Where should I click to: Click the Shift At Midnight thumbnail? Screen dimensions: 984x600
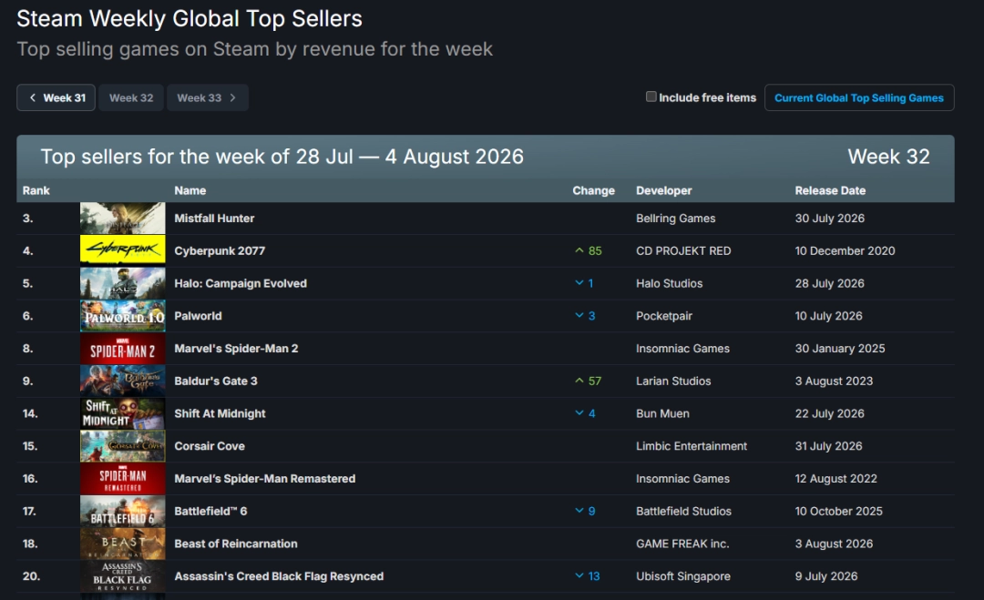coord(123,413)
